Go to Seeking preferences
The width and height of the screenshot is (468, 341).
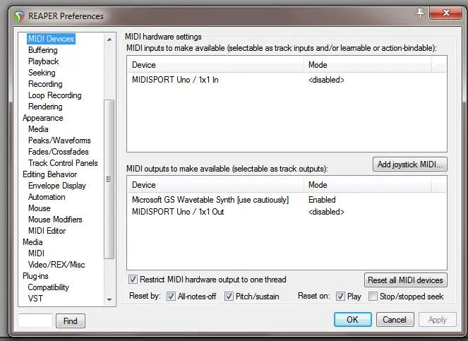coord(42,73)
